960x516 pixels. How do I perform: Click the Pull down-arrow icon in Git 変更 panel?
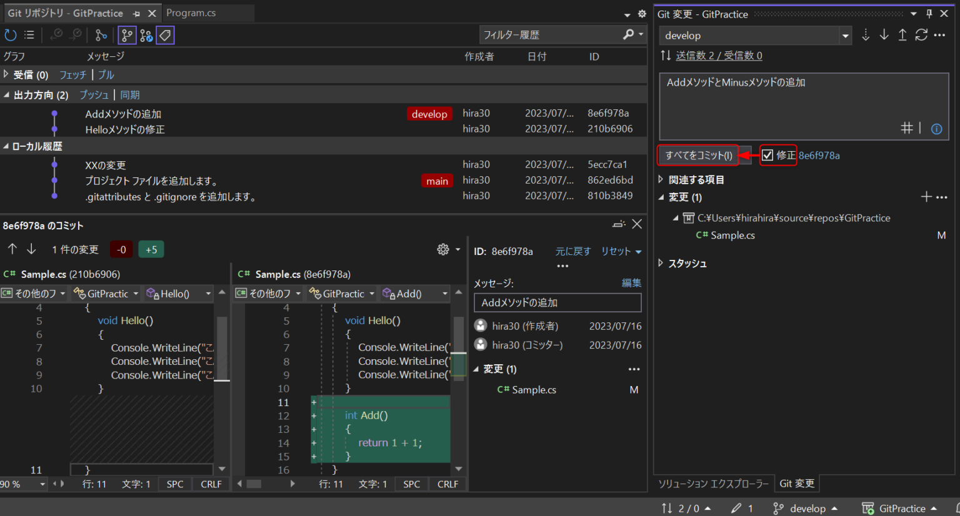884,35
